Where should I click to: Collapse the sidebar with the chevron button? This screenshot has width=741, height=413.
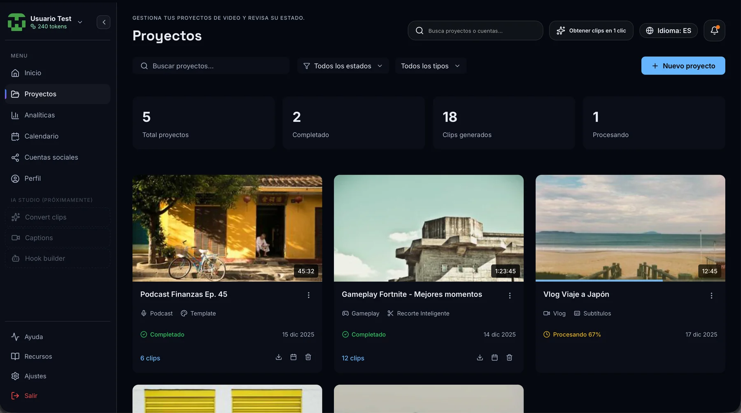[103, 22]
